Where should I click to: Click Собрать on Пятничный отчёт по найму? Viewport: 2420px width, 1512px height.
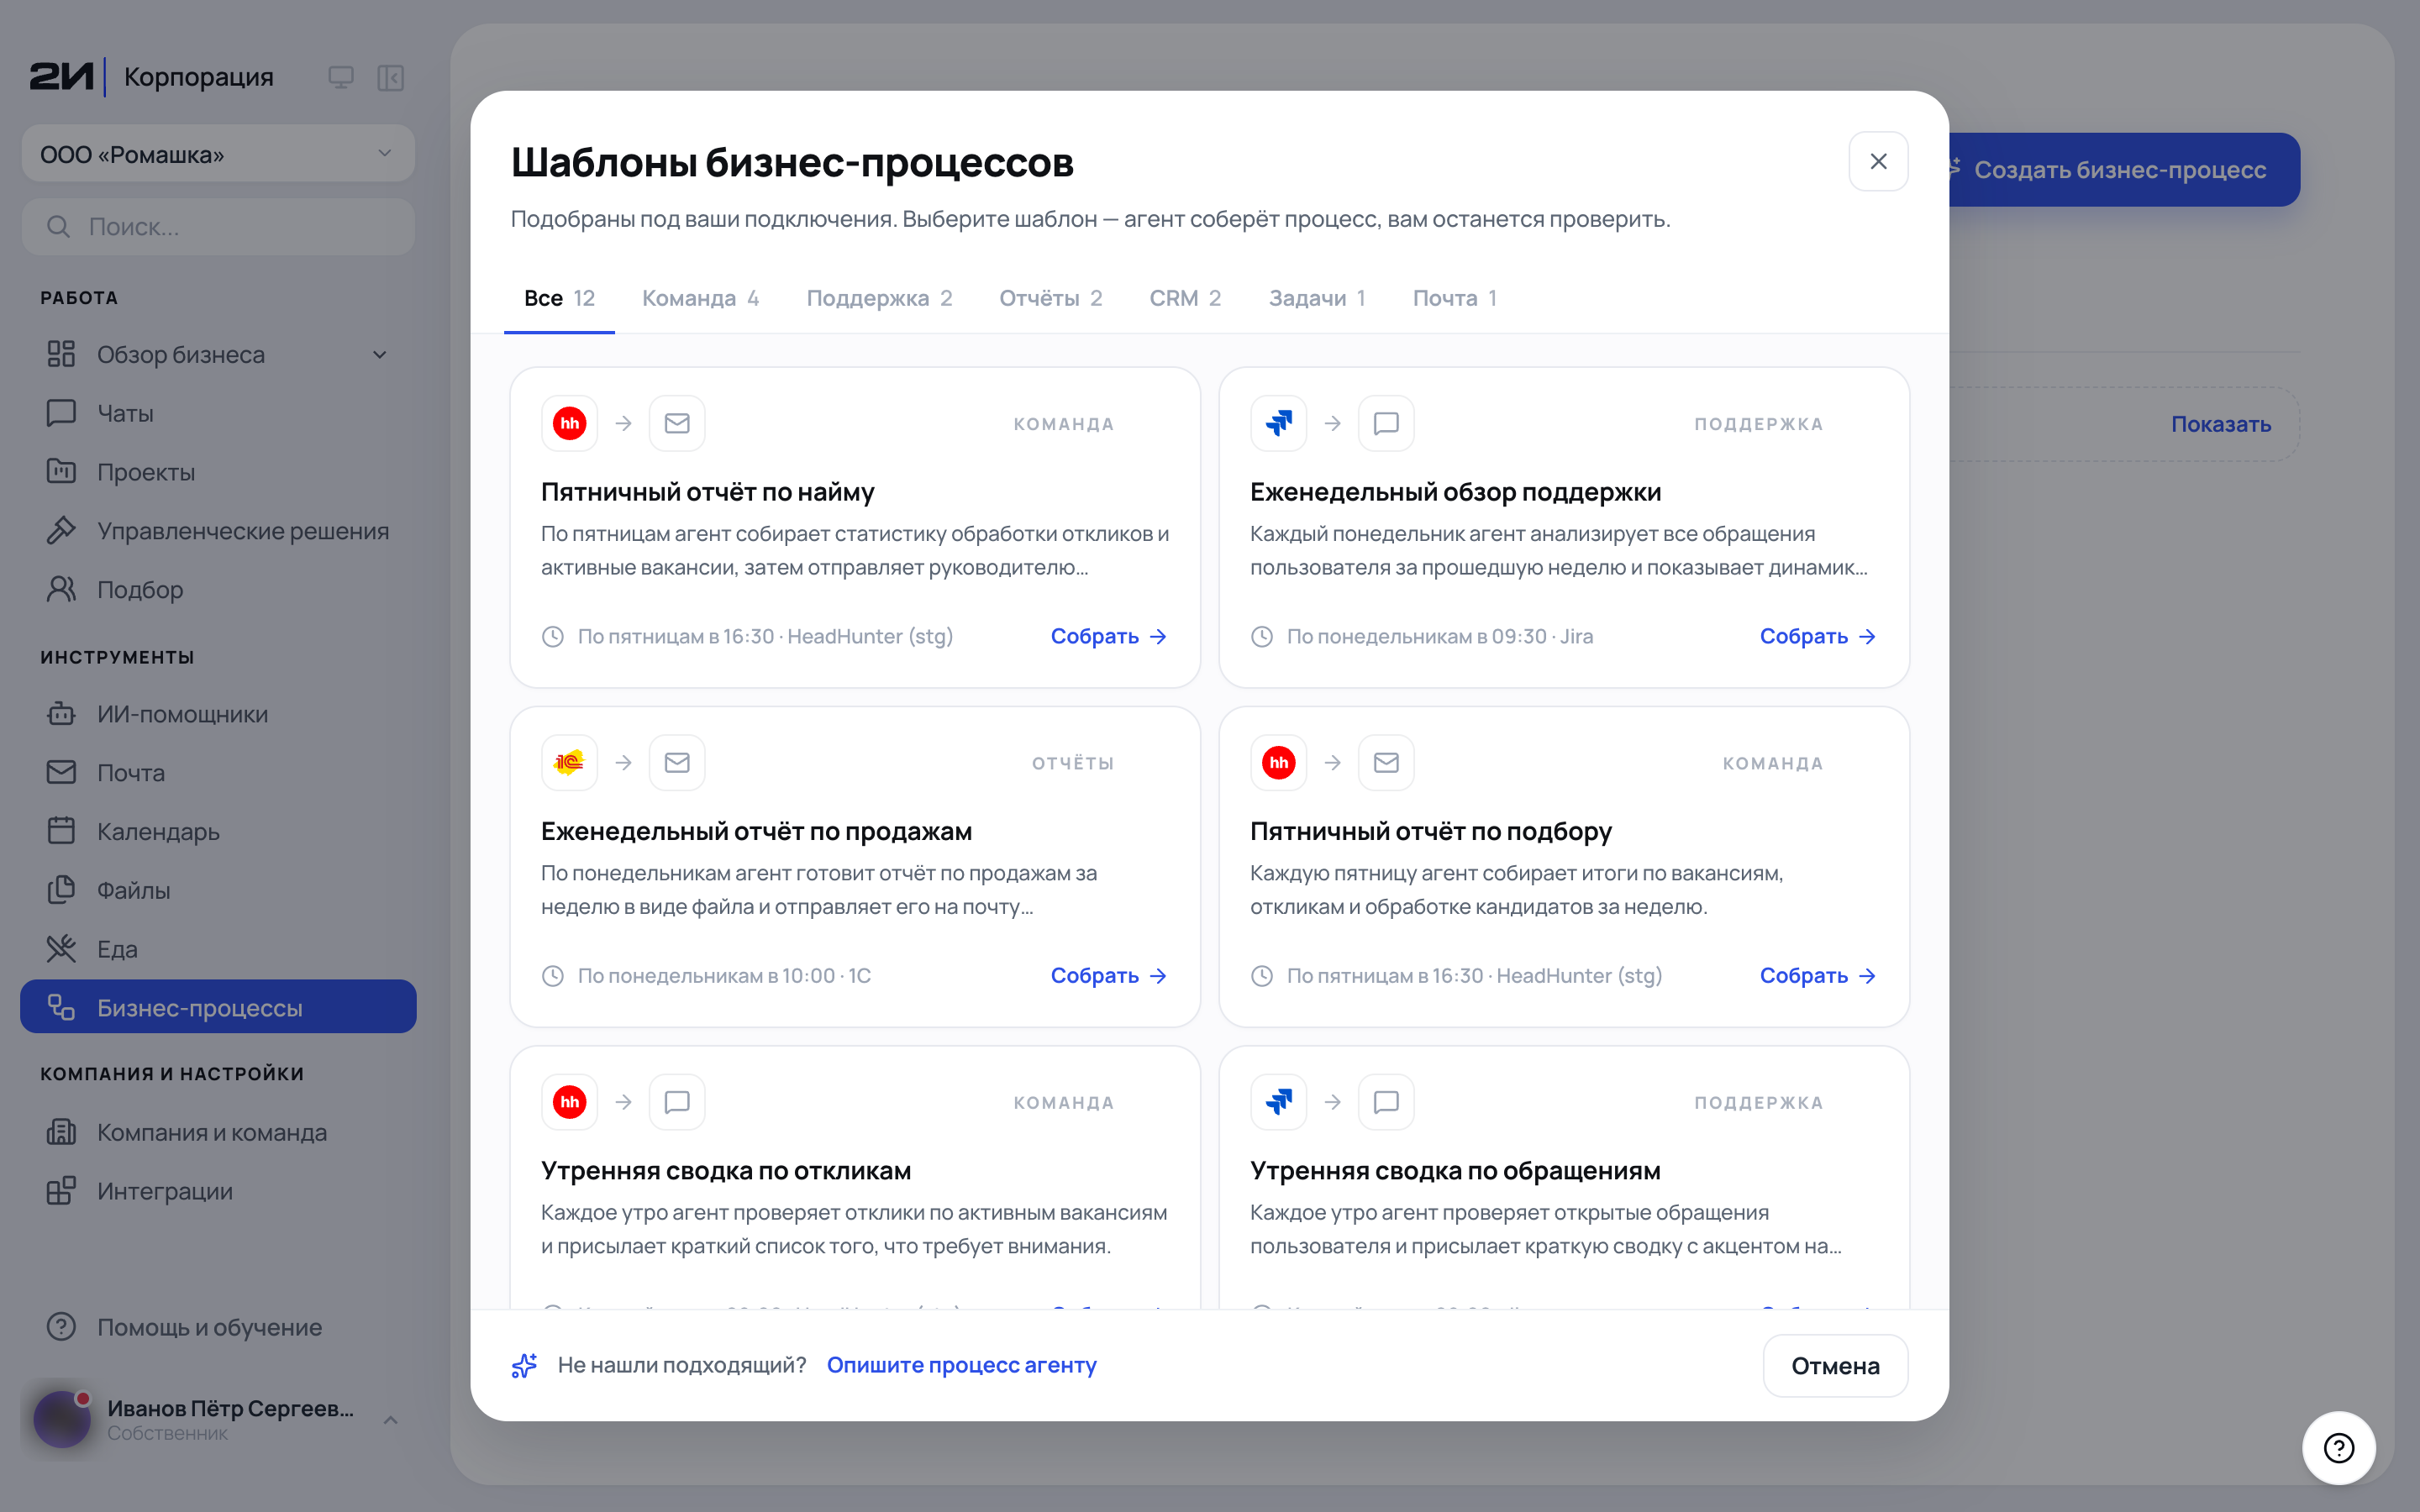tap(1109, 636)
